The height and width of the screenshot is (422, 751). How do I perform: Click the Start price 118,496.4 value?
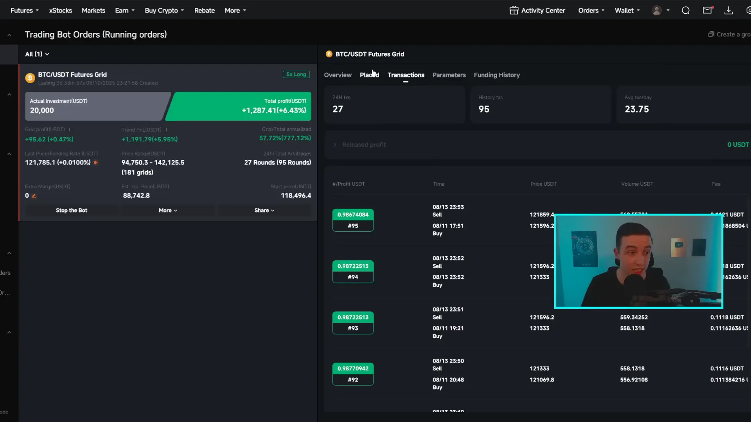pyautogui.click(x=296, y=195)
